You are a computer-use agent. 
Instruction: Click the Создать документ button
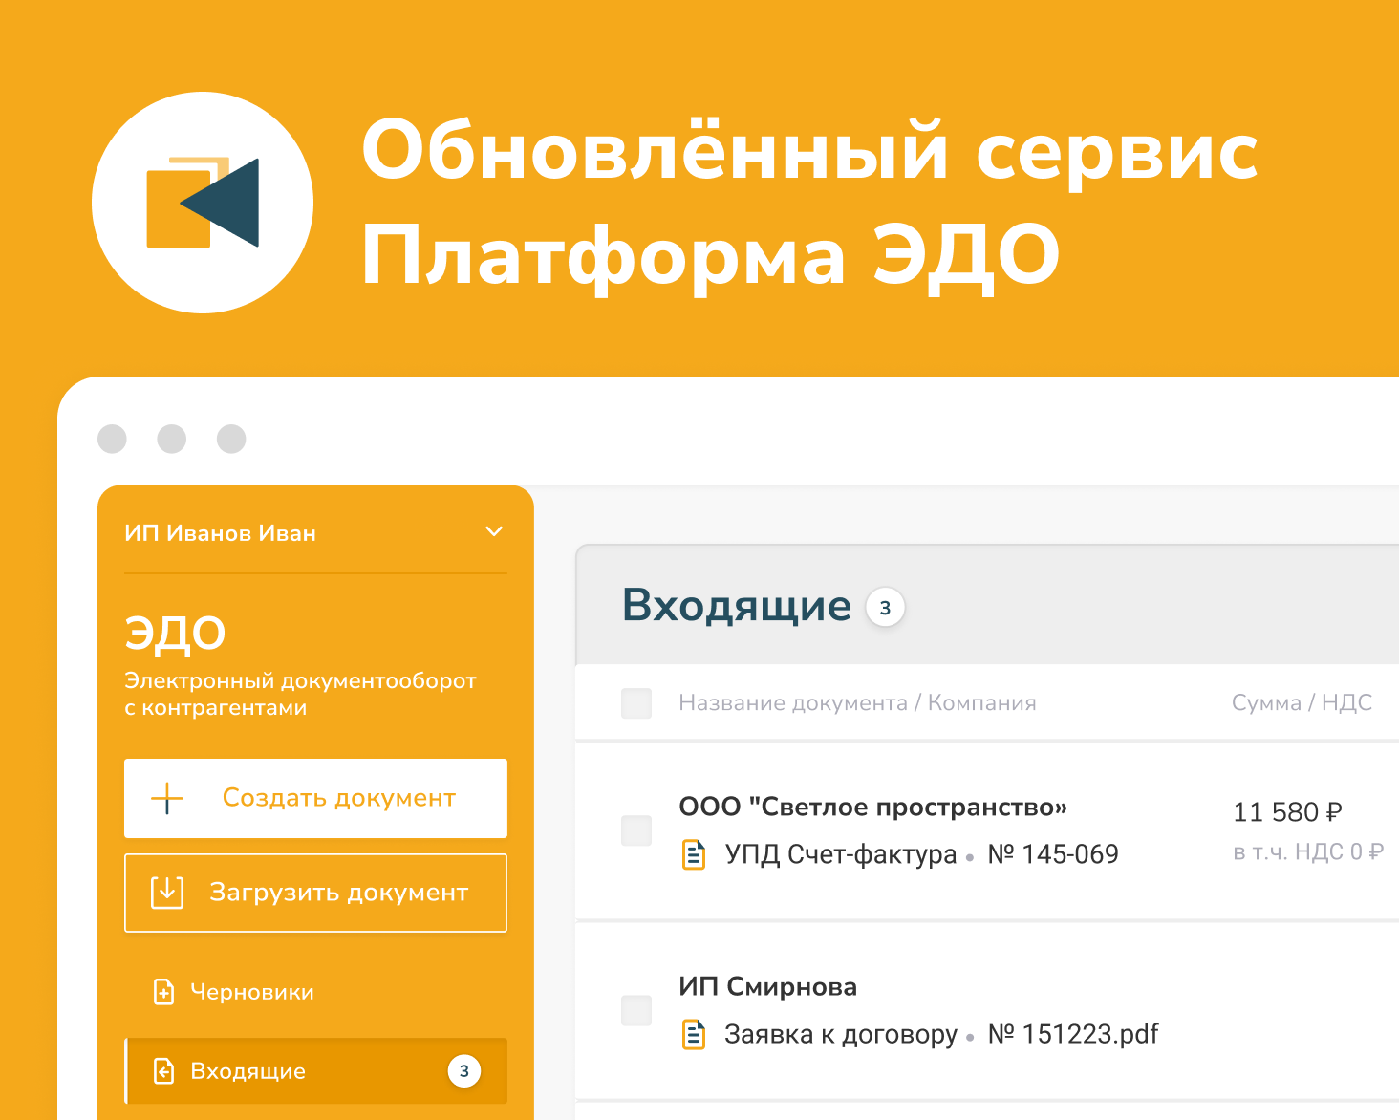pos(315,798)
